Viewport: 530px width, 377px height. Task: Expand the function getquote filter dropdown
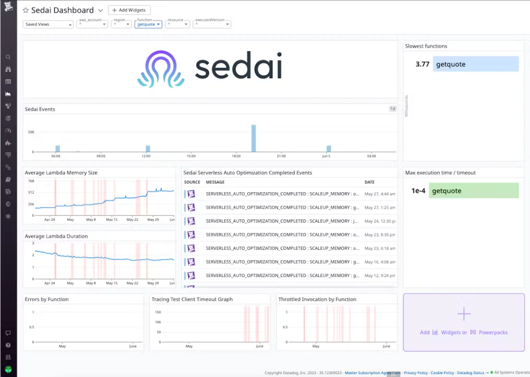tap(148, 24)
